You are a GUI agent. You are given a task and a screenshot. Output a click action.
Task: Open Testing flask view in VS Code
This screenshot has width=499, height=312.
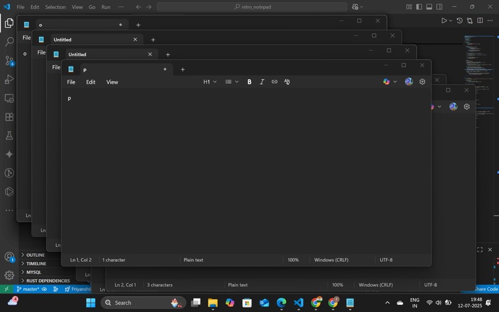tap(9, 136)
